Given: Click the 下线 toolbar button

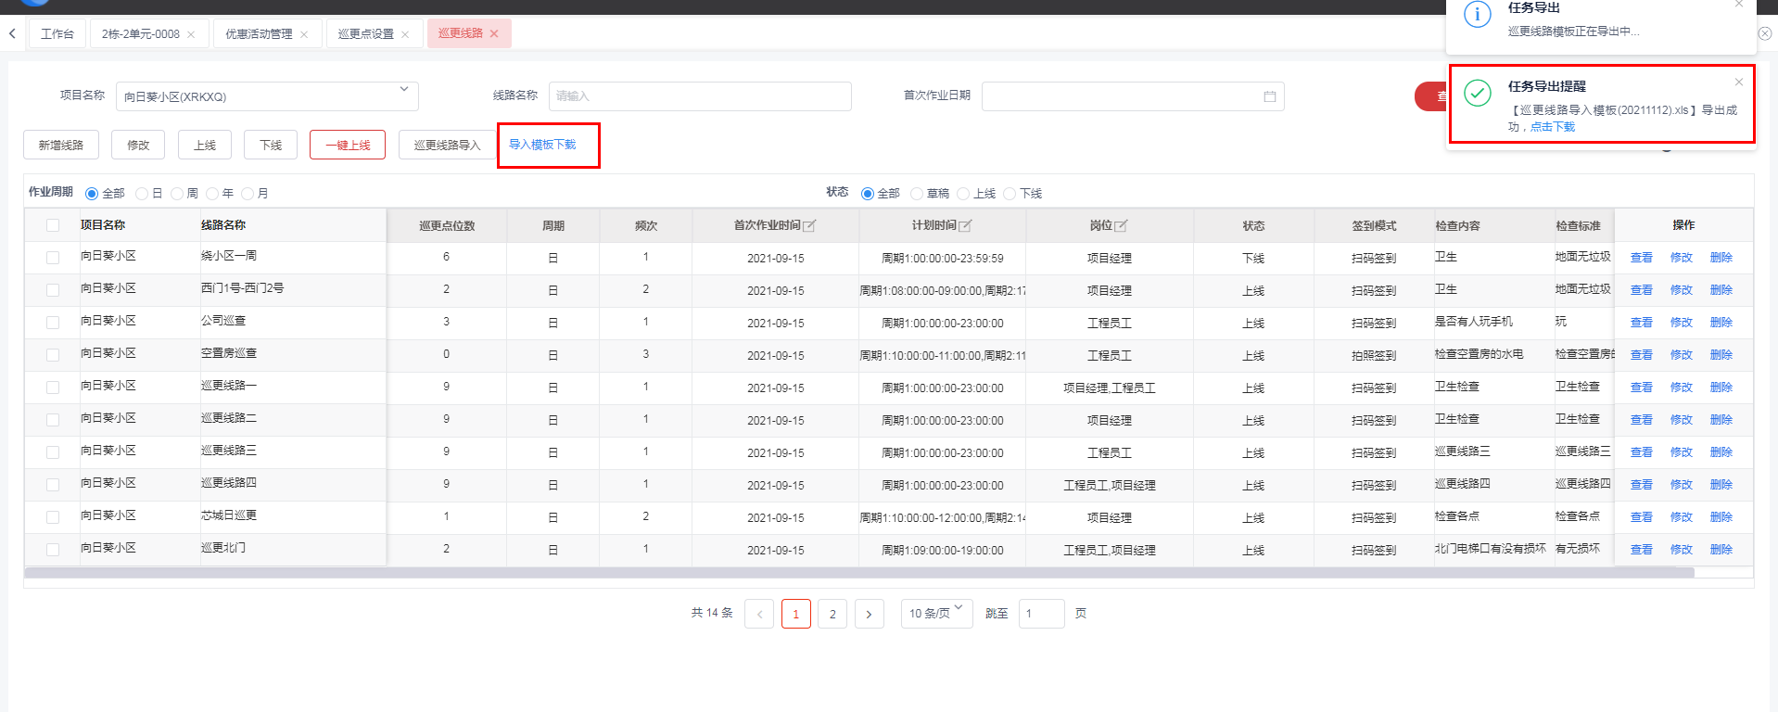Looking at the screenshot, I should (x=271, y=145).
